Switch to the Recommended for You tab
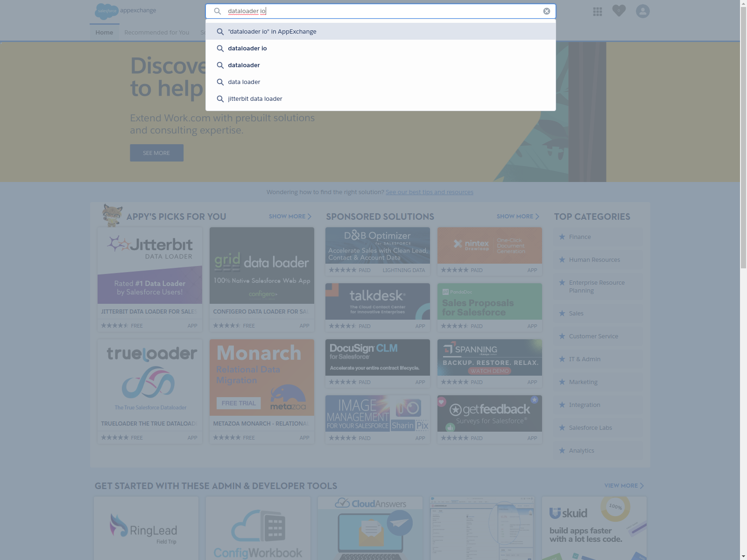Screen dimensions: 747x560 157,32
